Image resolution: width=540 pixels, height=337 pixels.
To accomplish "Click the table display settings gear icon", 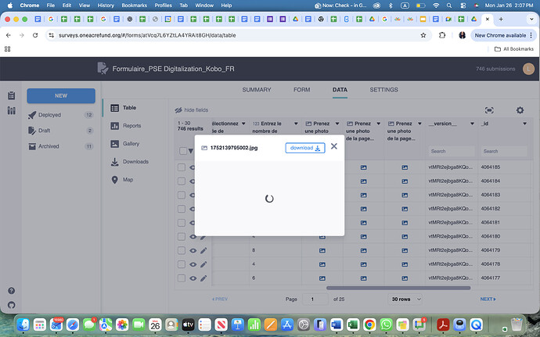I will 519,110.
